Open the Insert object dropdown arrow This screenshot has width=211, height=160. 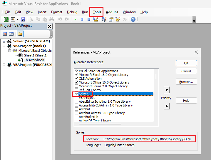click(18, 19)
